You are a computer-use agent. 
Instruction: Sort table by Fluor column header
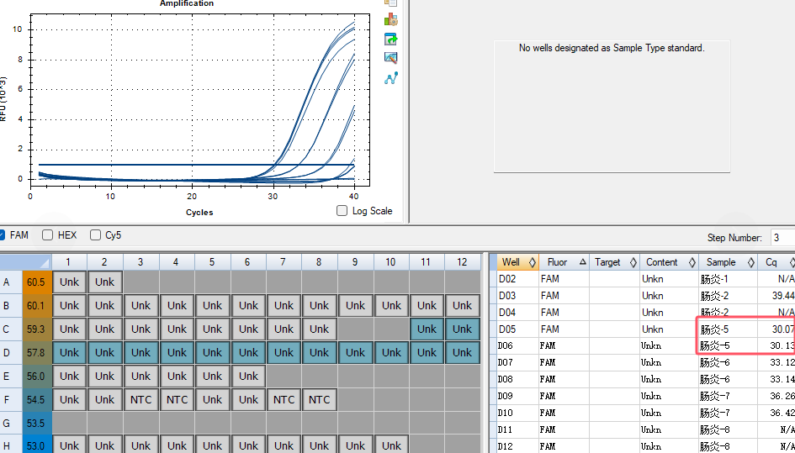(564, 262)
